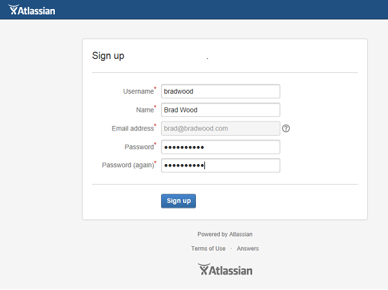Click the help icon beside Email address
This screenshot has height=290, width=388.
(x=286, y=129)
